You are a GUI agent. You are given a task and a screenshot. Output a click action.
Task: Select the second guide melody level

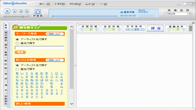click(132, 30)
